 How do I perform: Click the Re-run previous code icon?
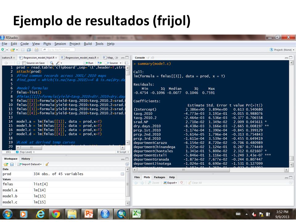pyautogui.click(x=100, y=63)
